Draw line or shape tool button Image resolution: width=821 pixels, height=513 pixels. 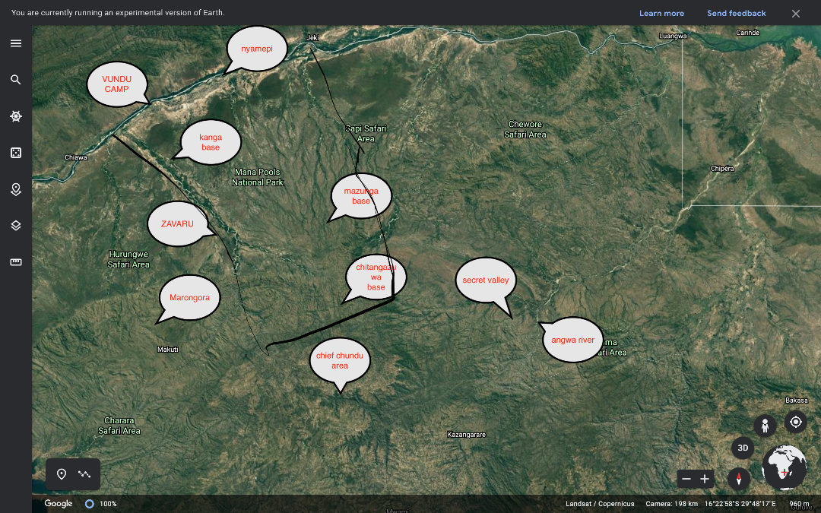point(84,474)
